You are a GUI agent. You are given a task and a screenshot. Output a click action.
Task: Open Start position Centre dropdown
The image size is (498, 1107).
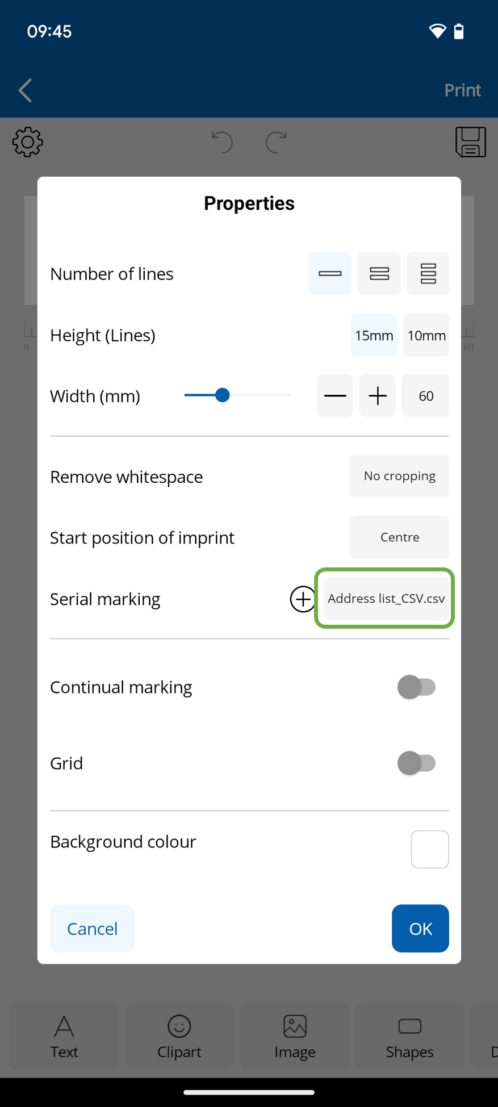[399, 537]
